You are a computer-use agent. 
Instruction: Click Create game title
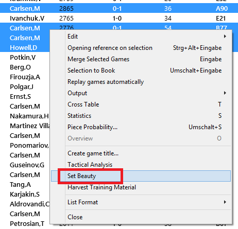(x=141, y=153)
